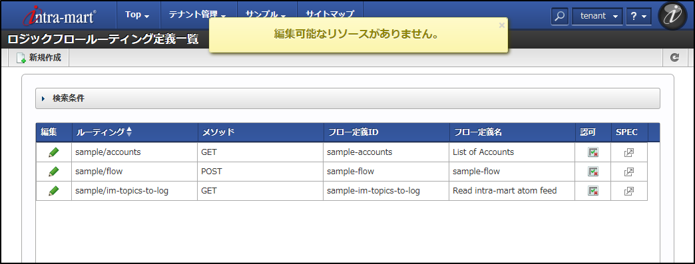This screenshot has height=264, width=695.
Task: Click the List of Accounts cell
Action: (513, 152)
